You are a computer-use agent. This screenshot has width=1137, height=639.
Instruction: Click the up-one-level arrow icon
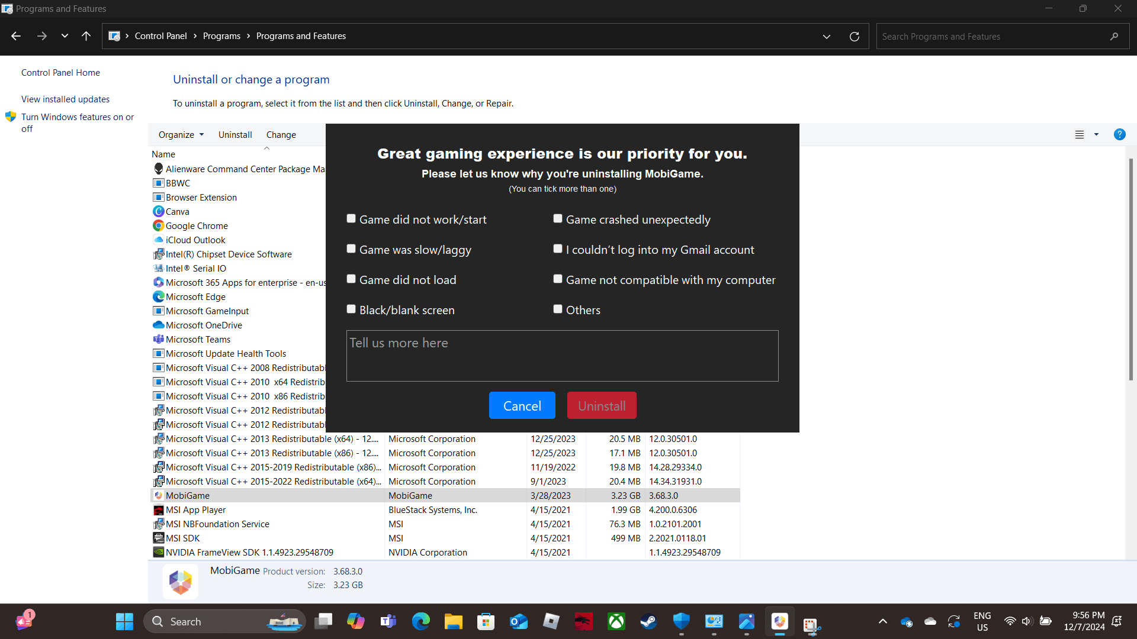click(86, 36)
